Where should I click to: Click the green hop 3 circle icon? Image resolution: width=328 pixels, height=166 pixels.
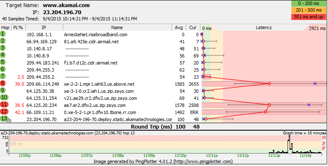click(3, 48)
